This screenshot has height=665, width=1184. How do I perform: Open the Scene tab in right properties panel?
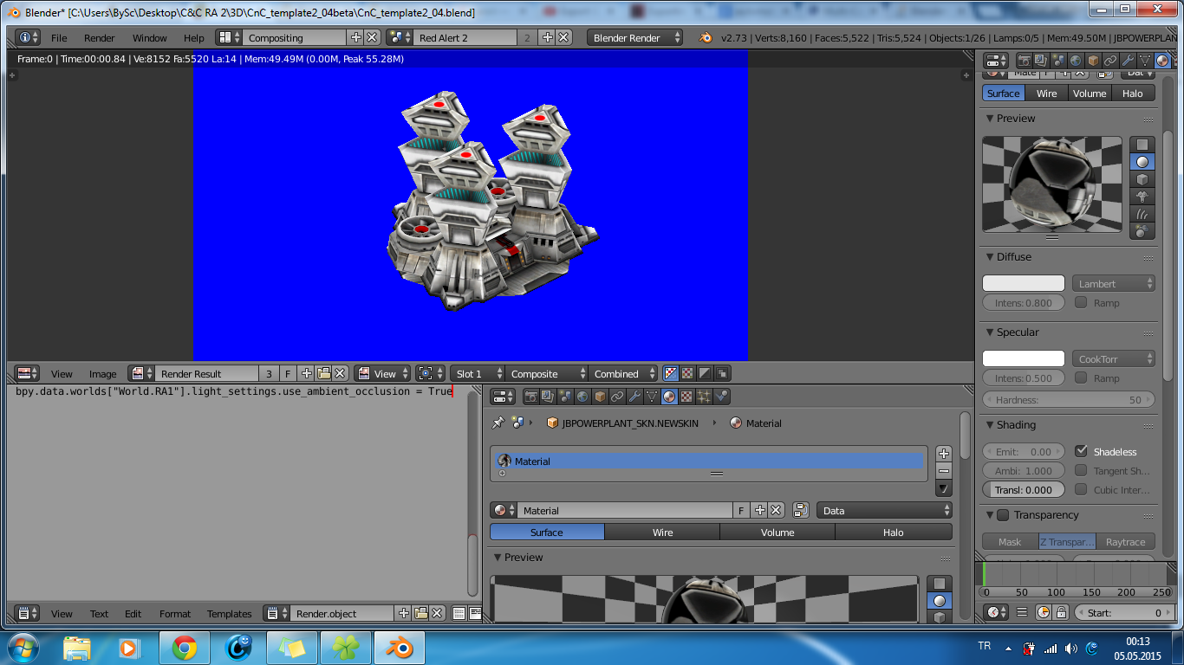pyautogui.click(x=1058, y=61)
